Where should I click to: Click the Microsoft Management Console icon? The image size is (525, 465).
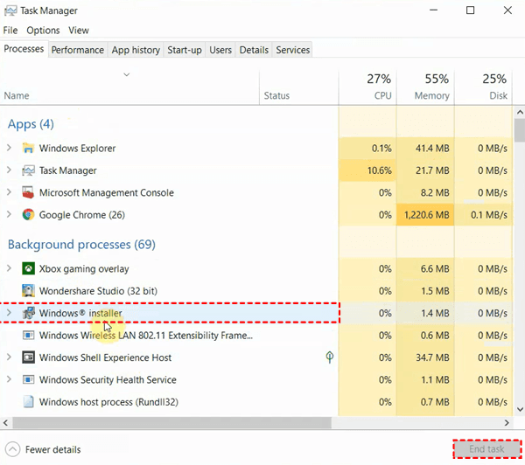pos(28,193)
